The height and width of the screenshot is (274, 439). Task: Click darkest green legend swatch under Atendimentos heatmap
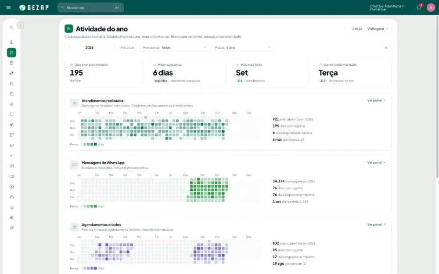95,144
